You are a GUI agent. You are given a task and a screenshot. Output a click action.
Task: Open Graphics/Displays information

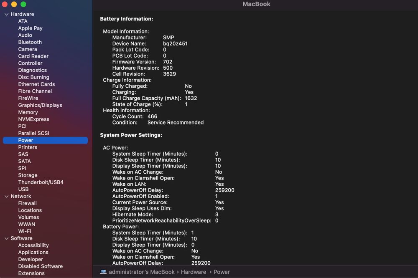point(40,105)
